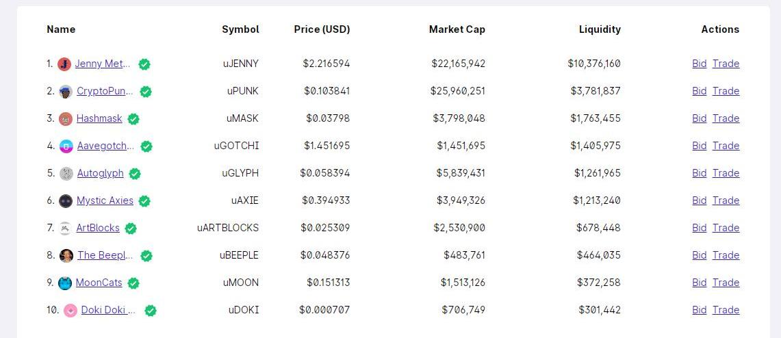
Task: Select Trade for the uPUNK row
Action: click(x=726, y=91)
